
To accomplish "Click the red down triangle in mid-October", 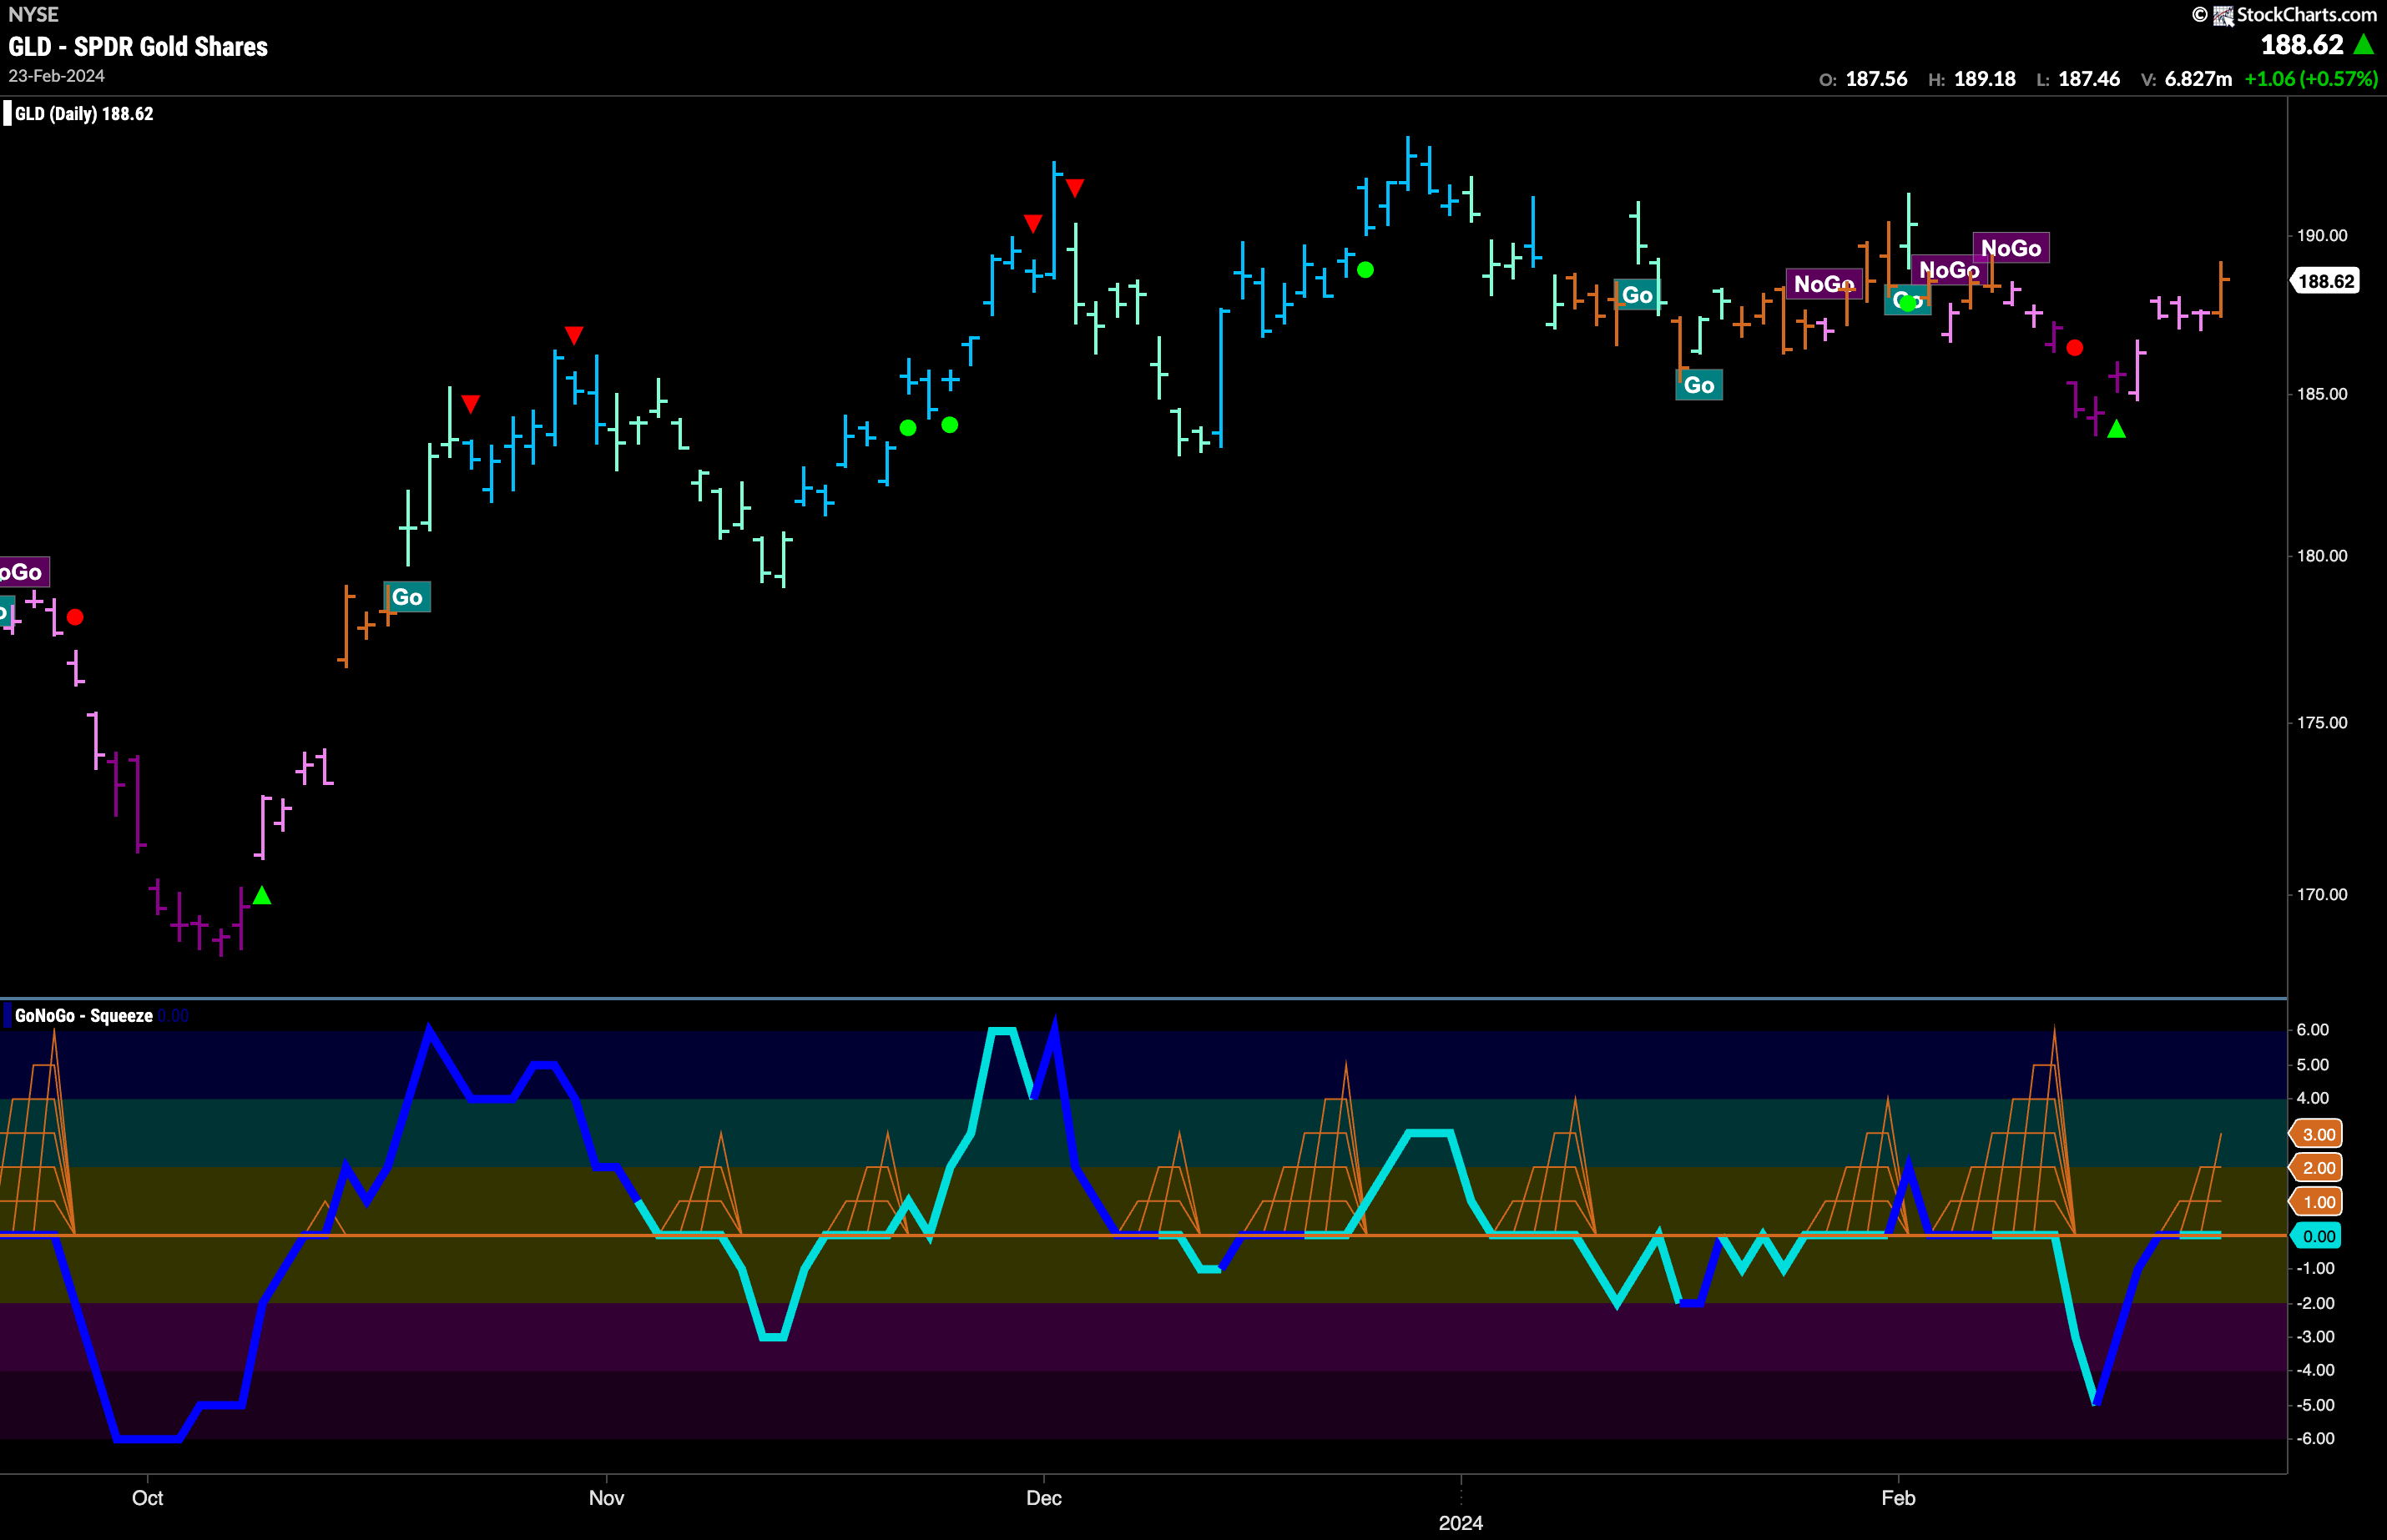I will (x=470, y=404).
